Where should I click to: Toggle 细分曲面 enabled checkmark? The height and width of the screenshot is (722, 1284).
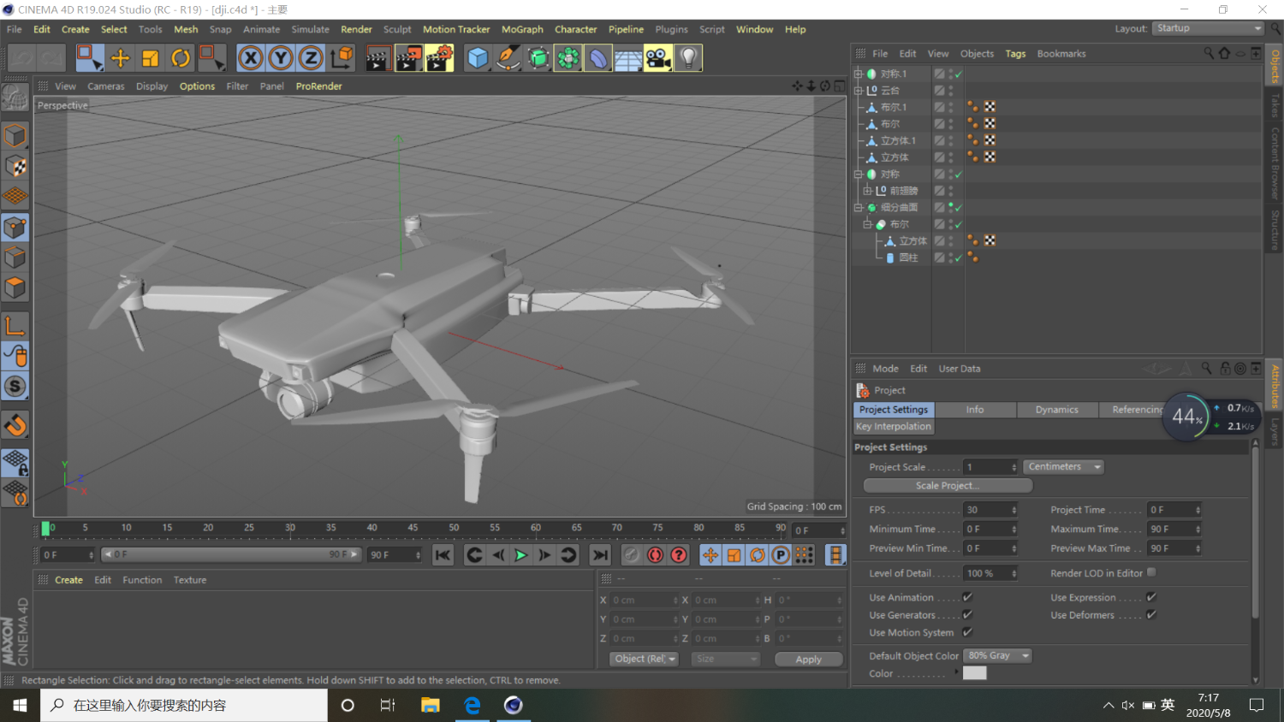point(959,208)
